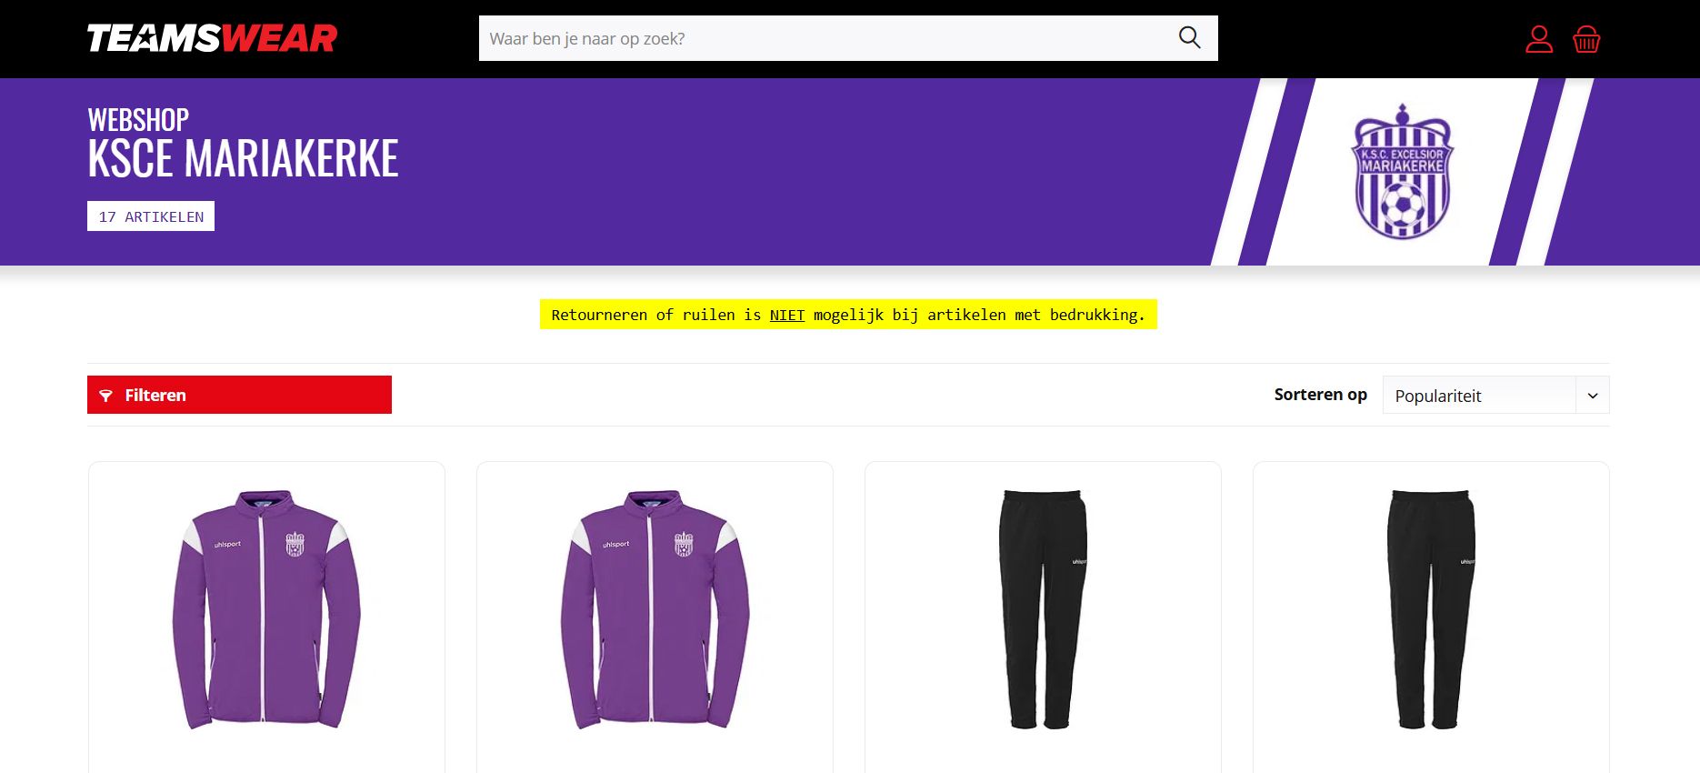Click the TeamsWear logo

click(212, 38)
